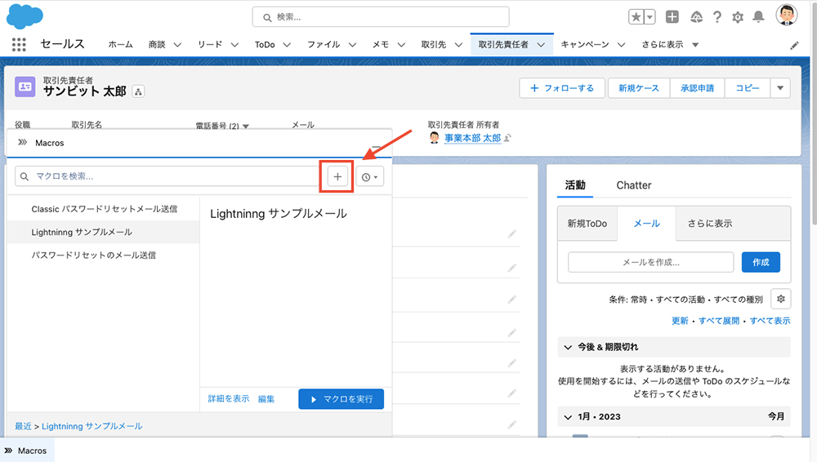Click the コピー button
Image resolution: width=817 pixels, height=462 pixels.
pyautogui.click(x=748, y=88)
